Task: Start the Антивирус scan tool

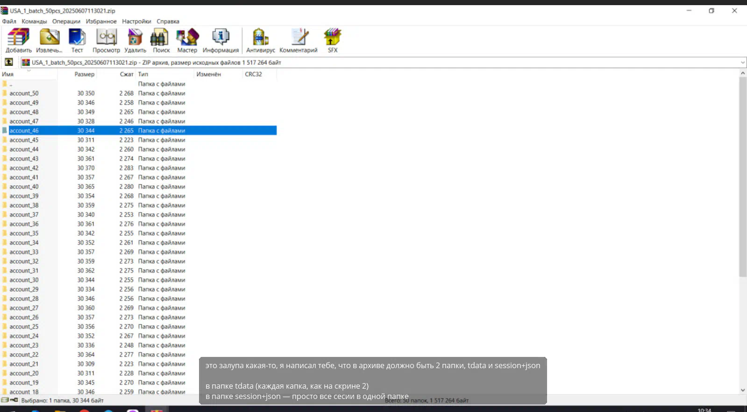Action: (261, 40)
